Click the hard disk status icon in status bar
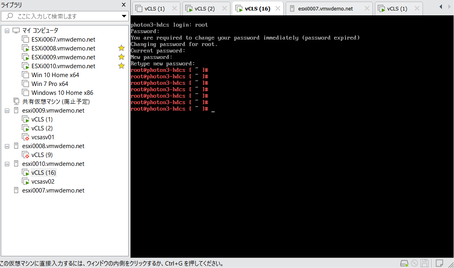 pos(404,263)
